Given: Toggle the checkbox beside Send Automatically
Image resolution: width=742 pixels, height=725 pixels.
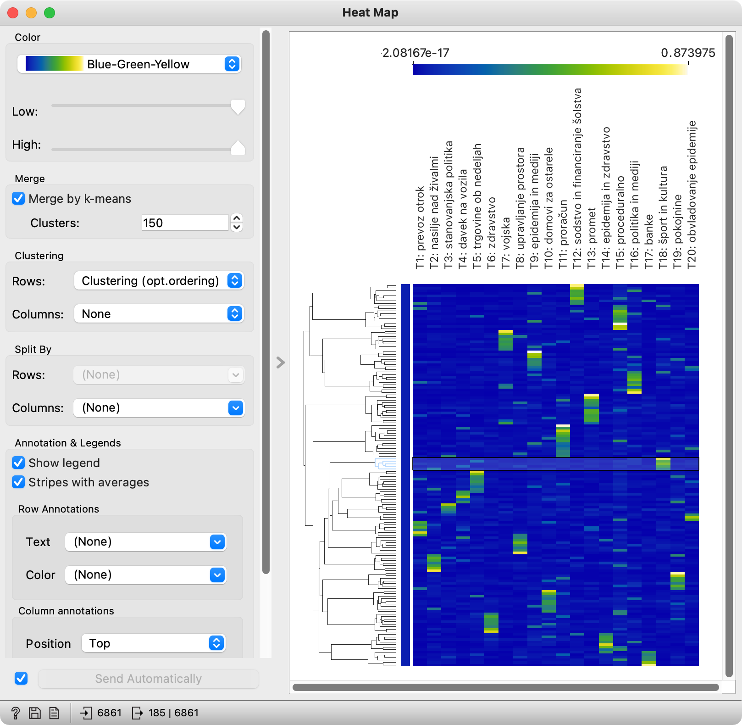Looking at the screenshot, I should [x=21, y=678].
